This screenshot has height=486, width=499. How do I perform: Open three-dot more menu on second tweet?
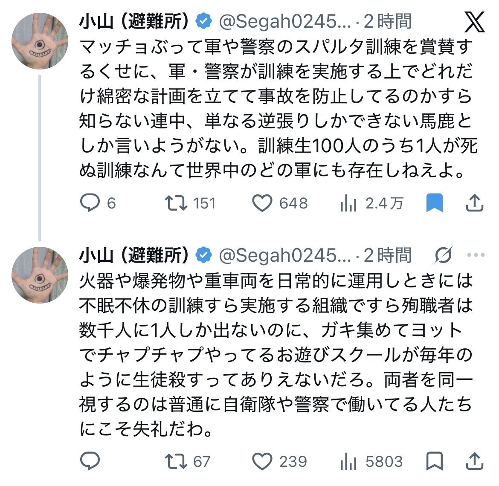(x=476, y=255)
